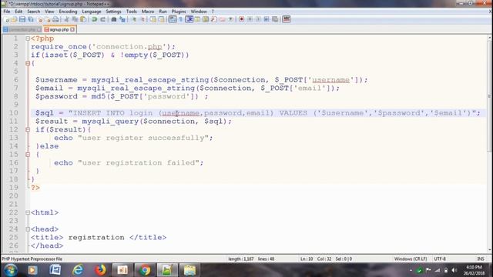Play back recorded macro icon
The image size is (493, 277).
tap(258, 19)
